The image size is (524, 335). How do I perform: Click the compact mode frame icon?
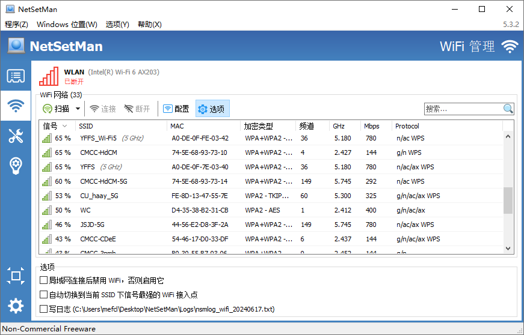tap(16, 276)
